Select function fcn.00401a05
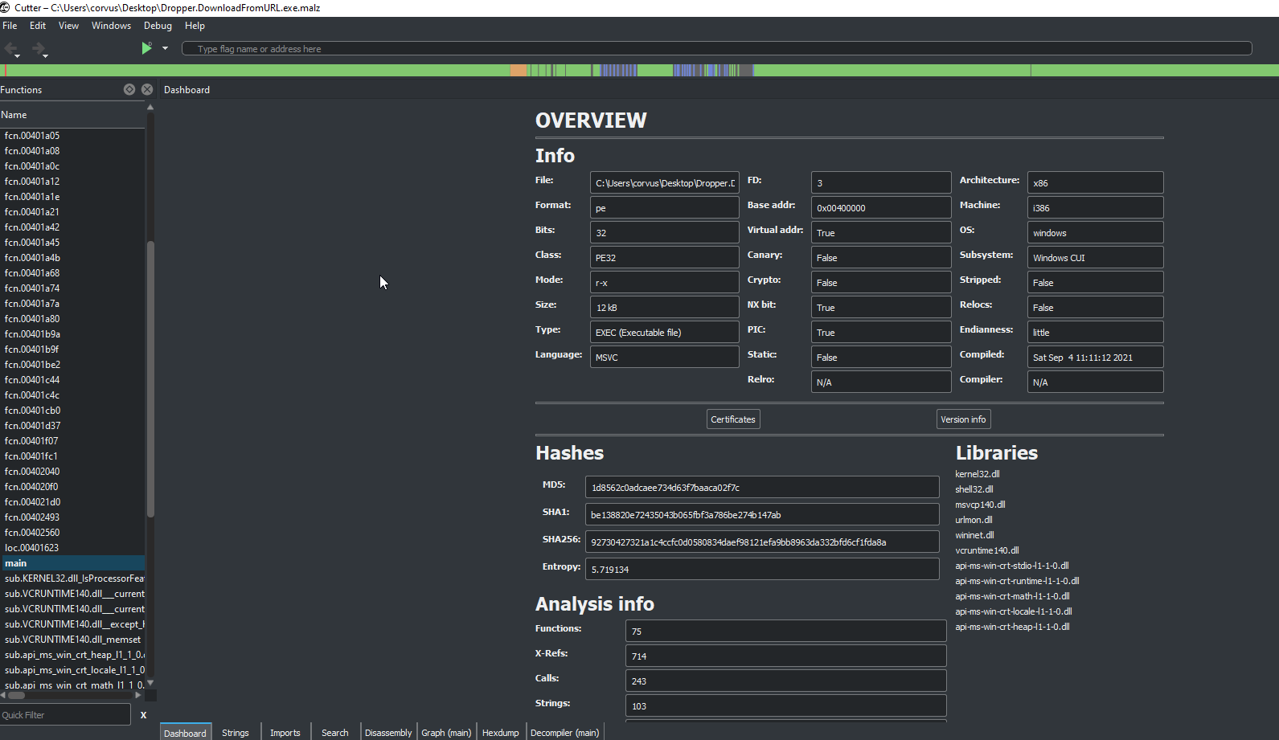Image resolution: width=1279 pixels, height=740 pixels. coord(73,136)
